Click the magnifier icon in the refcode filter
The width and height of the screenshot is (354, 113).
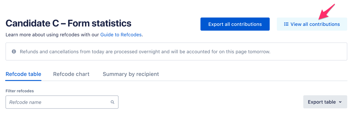click(x=112, y=102)
